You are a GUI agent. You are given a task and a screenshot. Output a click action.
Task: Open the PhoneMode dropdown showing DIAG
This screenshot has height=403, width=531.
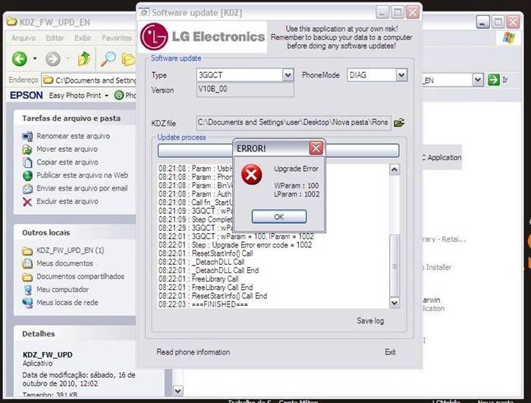[401, 75]
